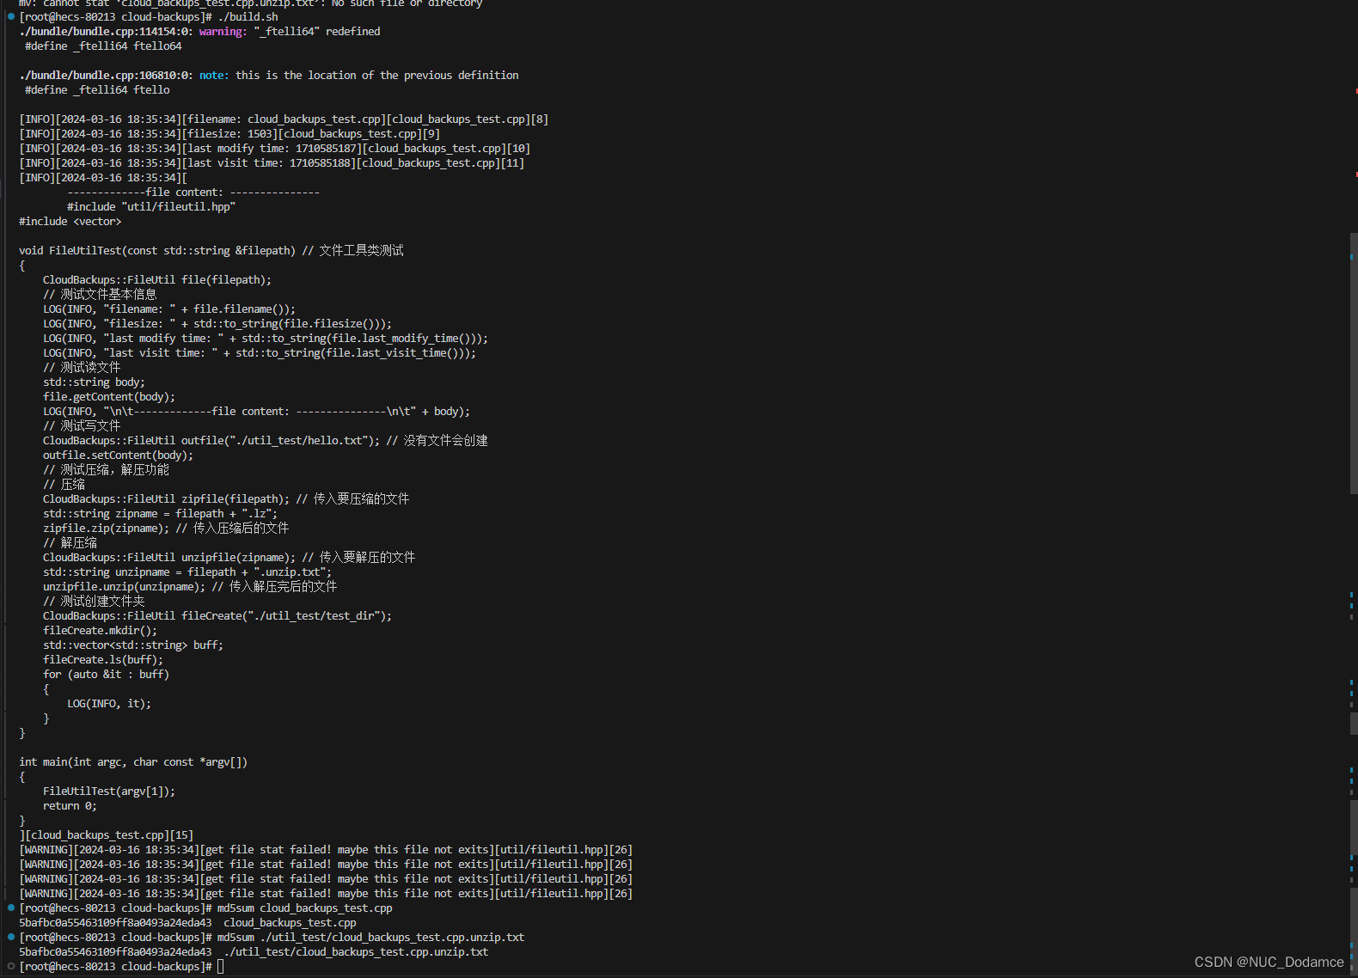This screenshot has height=978, width=1358.
Task: Click the 'std::string body;' line
Action: 95,382
